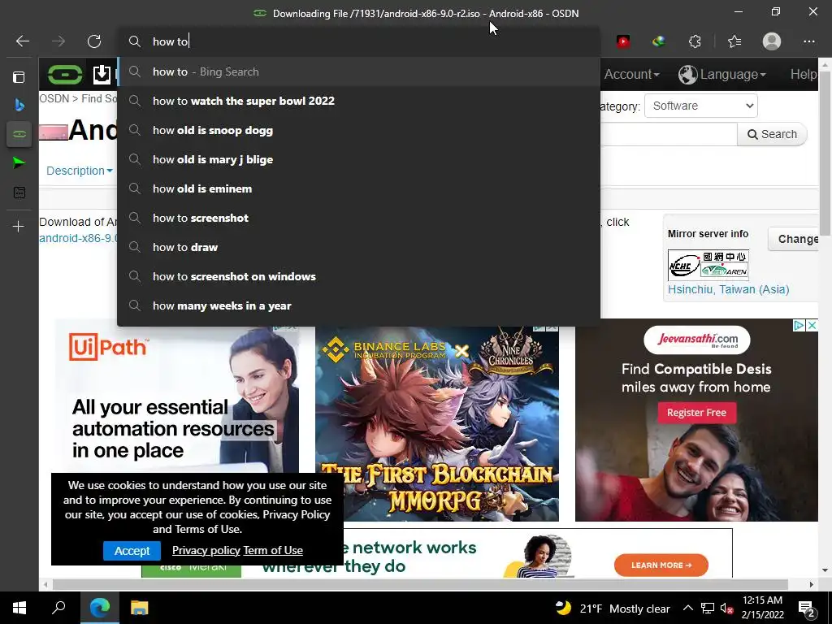Open the Settings and more menu
Screen dimensions: 832x624
pos(808,41)
